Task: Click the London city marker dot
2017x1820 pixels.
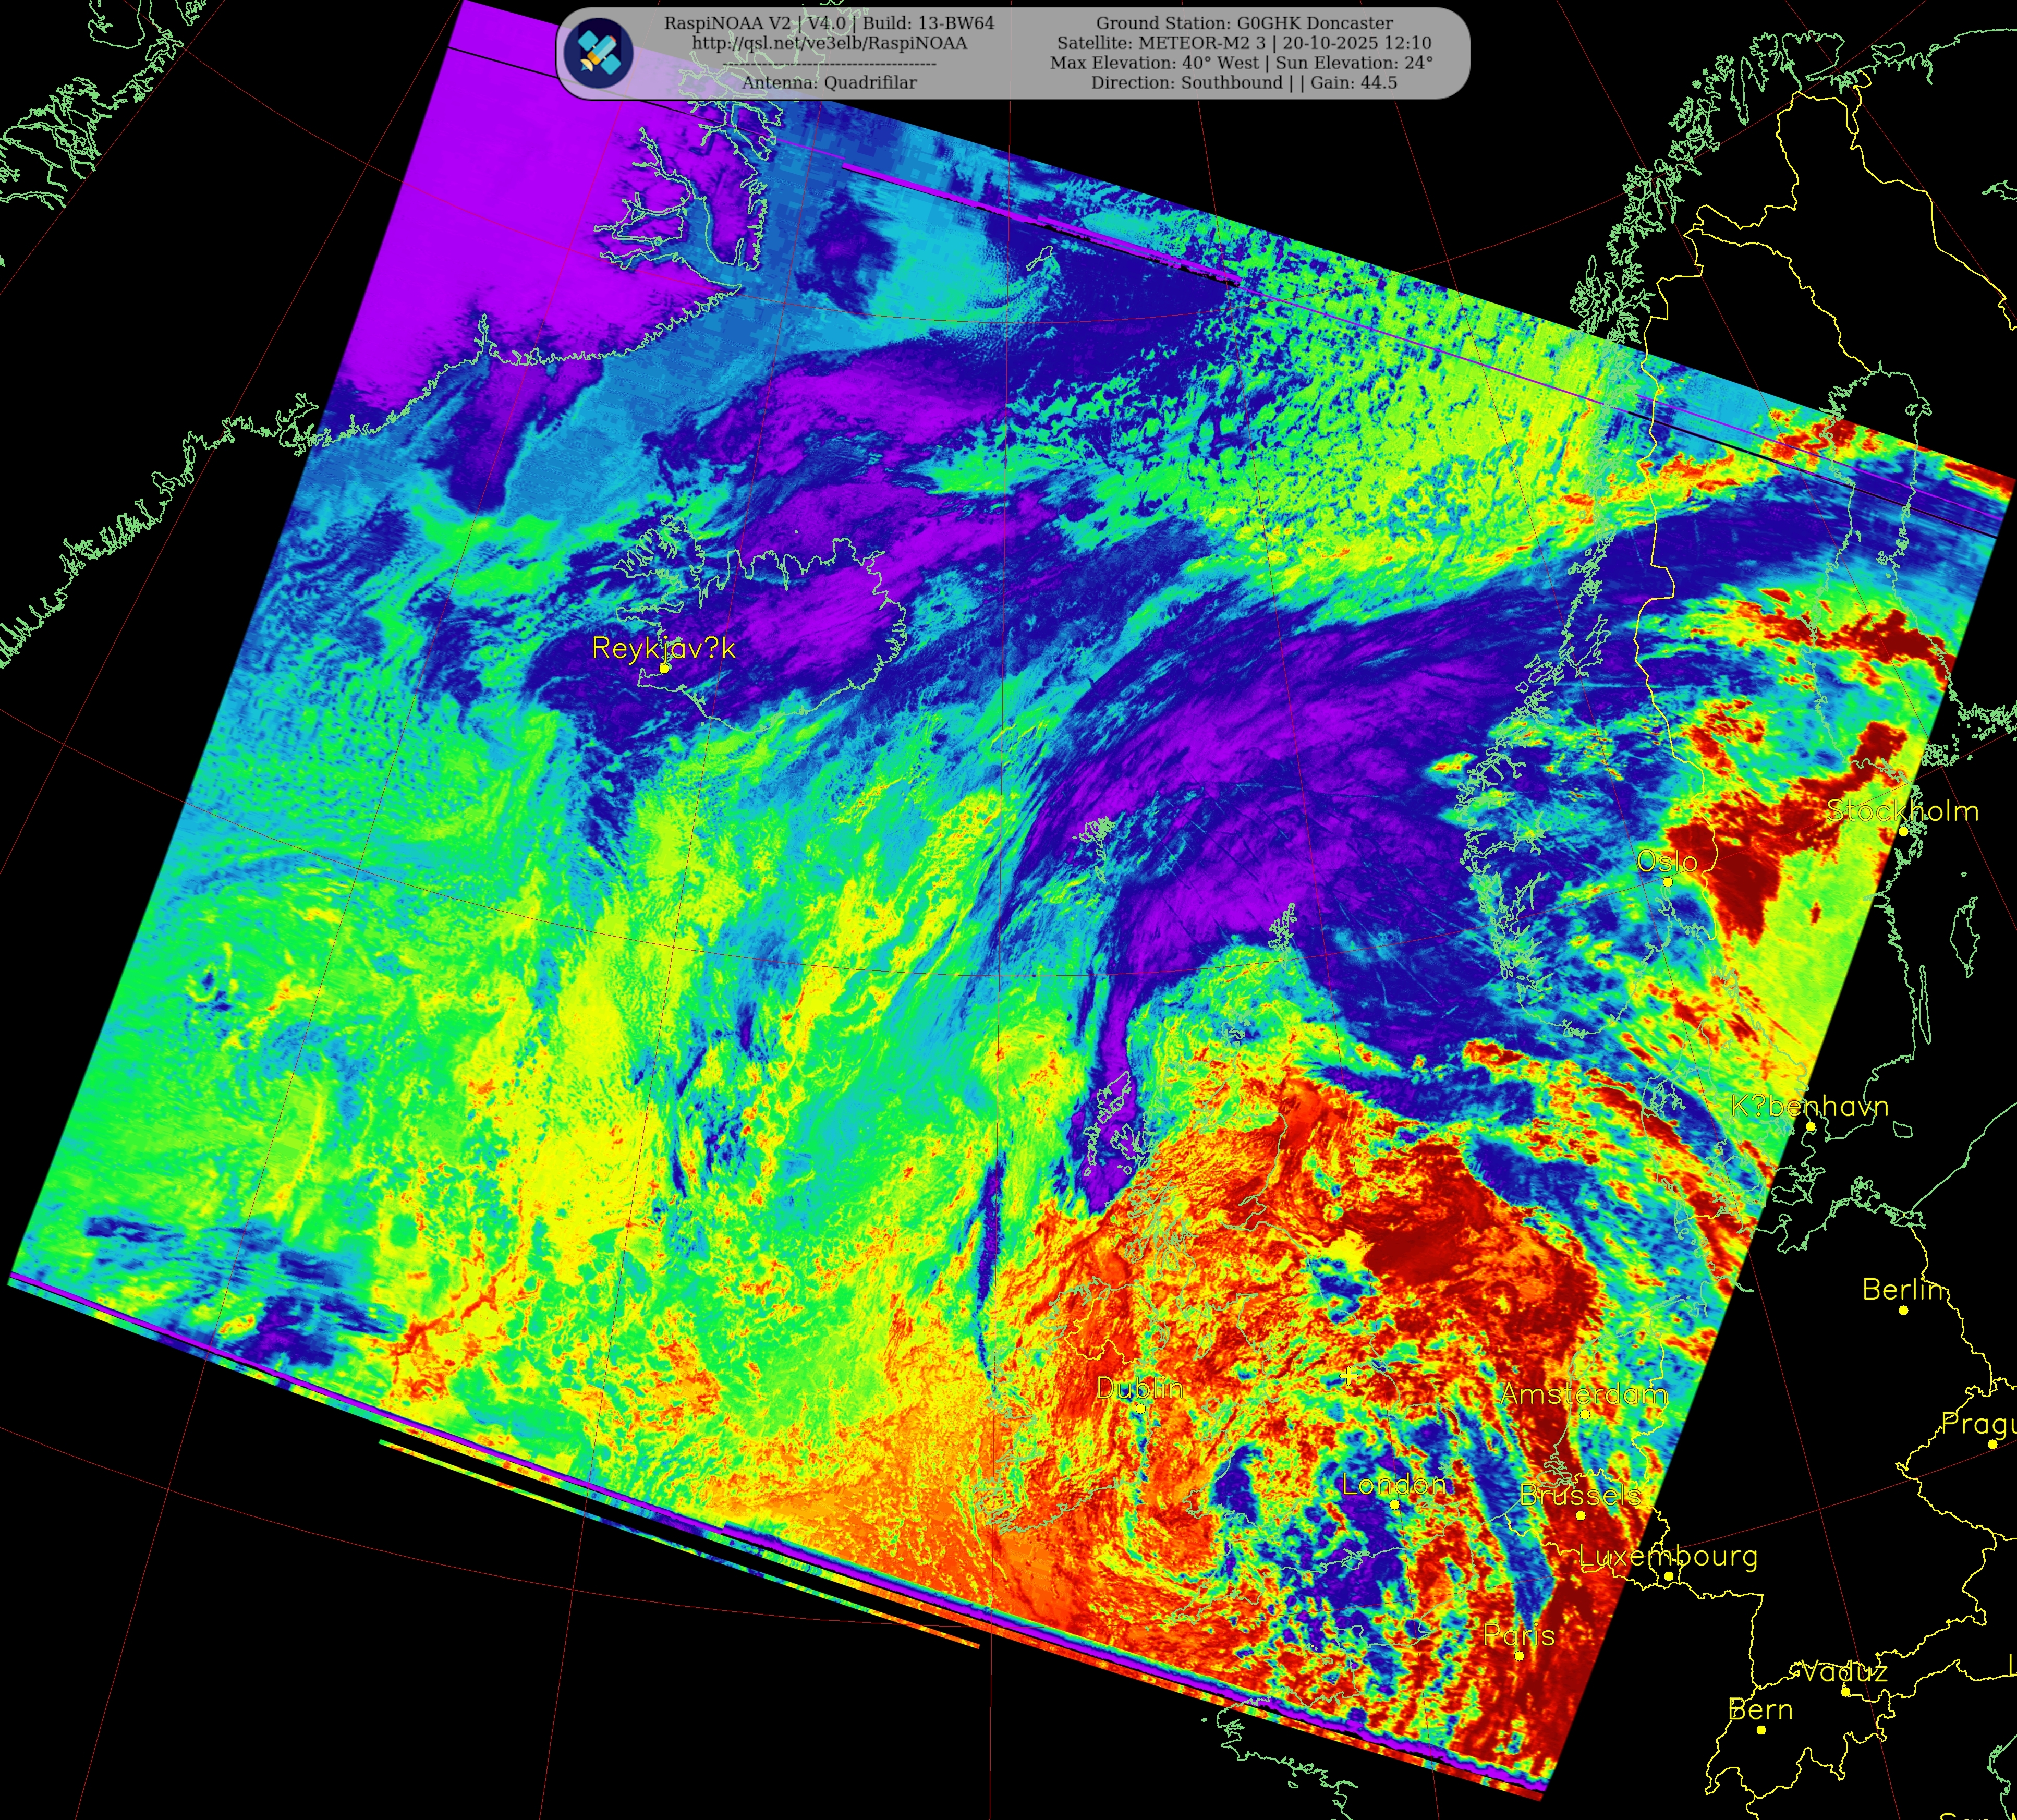Action: 1394,1504
